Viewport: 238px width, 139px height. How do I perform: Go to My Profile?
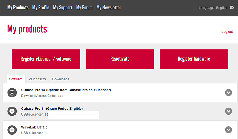click(x=41, y=7)
